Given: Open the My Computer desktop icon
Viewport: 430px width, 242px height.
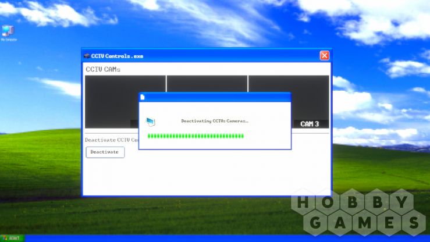Looking at the screenshot, I should (x=8, y=33).
